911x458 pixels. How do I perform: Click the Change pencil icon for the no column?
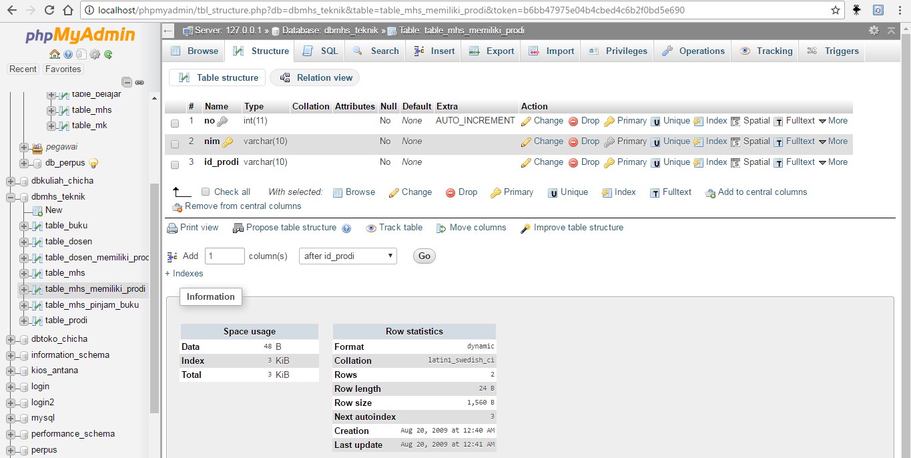click(x=526, y=122)
